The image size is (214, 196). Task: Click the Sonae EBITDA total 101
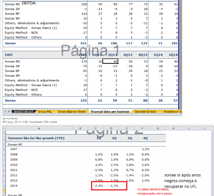point(174,43)
